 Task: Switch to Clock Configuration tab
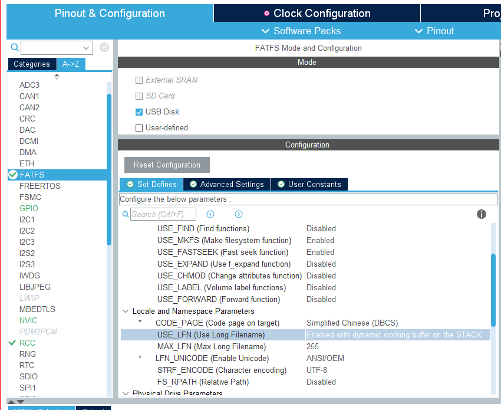tap(317, 13)
